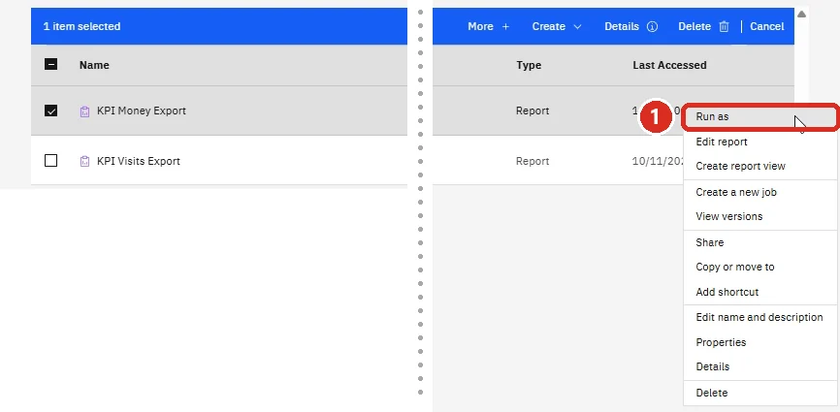Click the Report type cell for KPI Visits Export

(533, 161)
